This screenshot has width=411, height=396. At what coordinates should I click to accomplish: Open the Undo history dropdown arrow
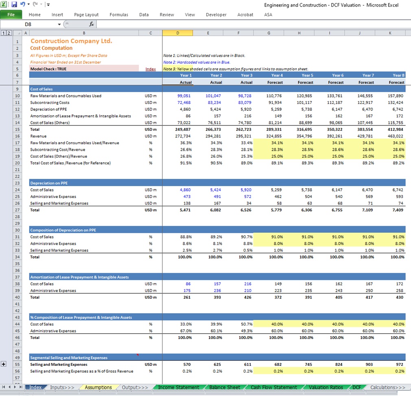(x=28, y=4)
